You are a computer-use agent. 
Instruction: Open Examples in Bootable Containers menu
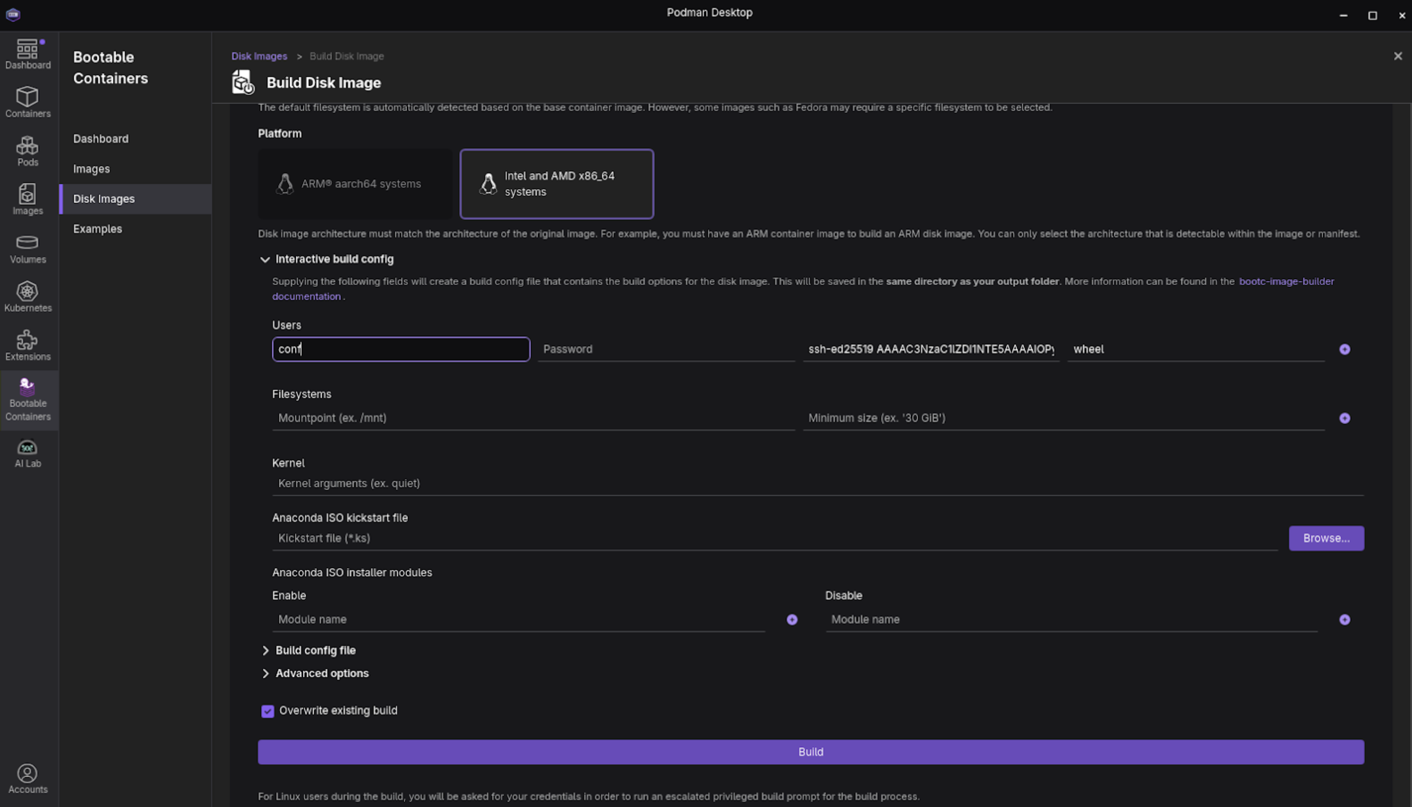(x=98, y=229)
